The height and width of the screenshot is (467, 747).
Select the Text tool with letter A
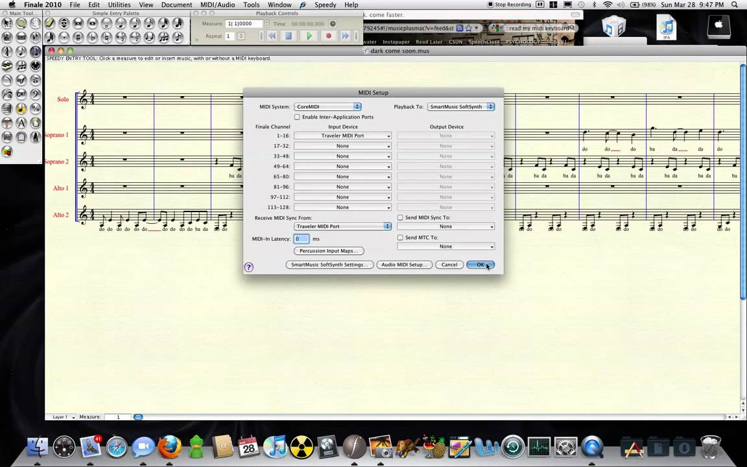(21, 123)
